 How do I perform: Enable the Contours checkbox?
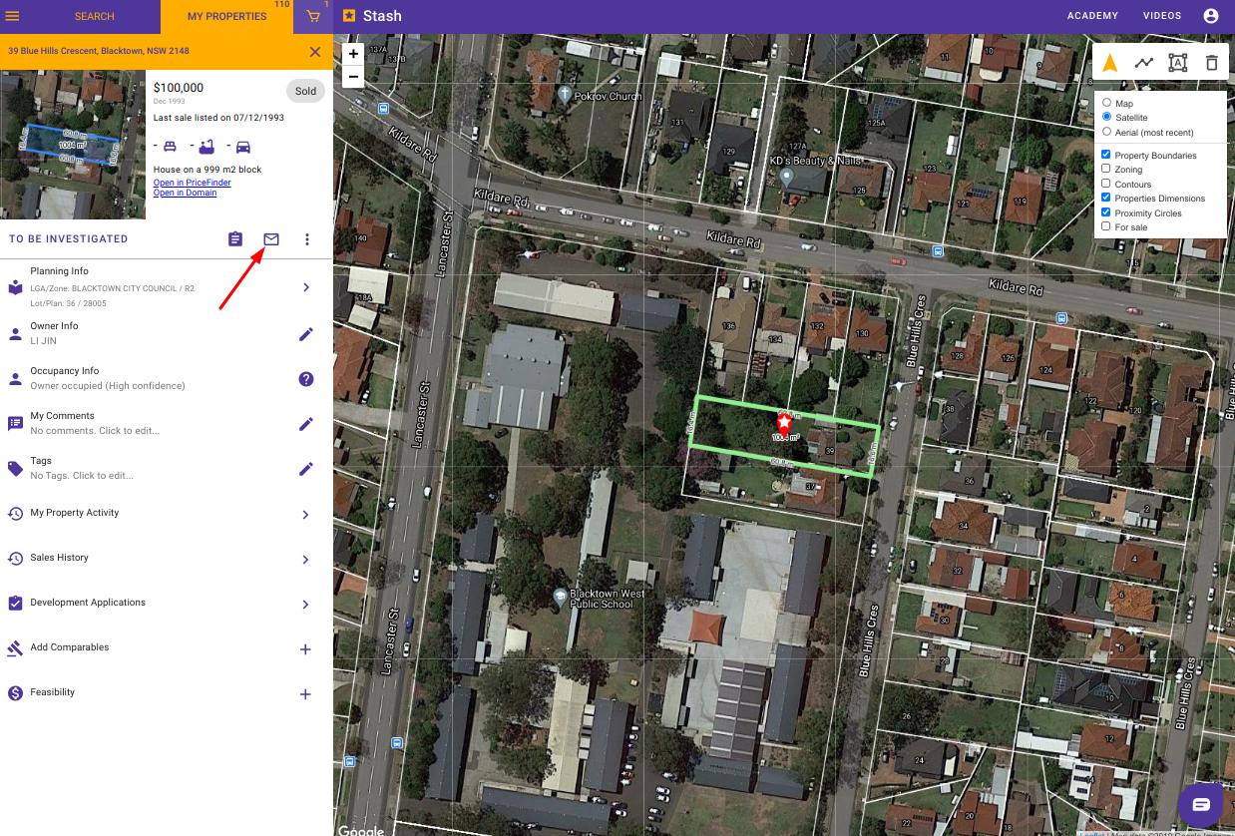pos(1106,184)
